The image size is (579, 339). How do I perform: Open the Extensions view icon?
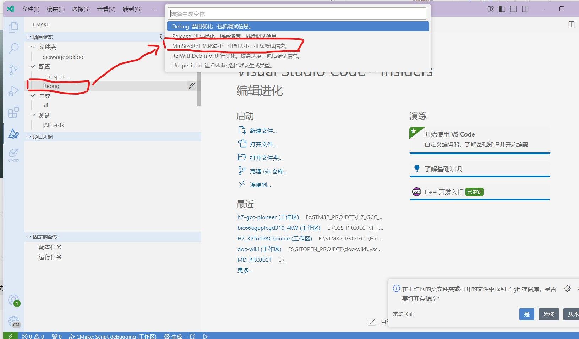13,113
